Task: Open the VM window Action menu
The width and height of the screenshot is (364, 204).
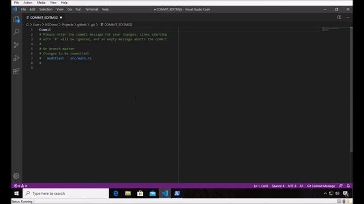Action: click(28, 3)
